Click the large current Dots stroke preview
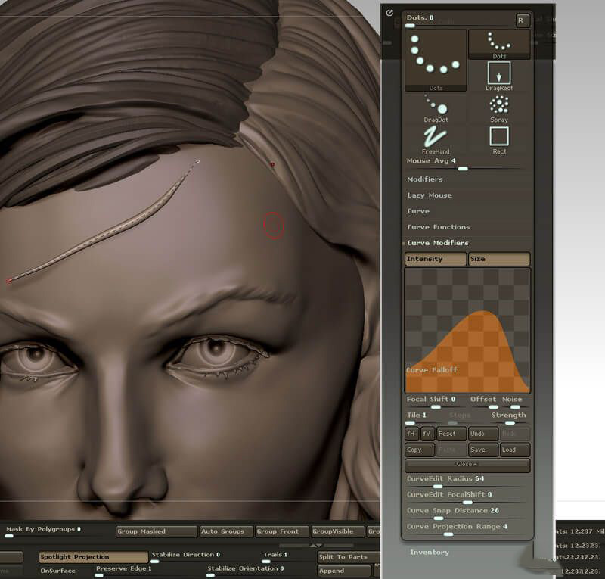This screenshot has width=605, height=579. click(436, 59)
